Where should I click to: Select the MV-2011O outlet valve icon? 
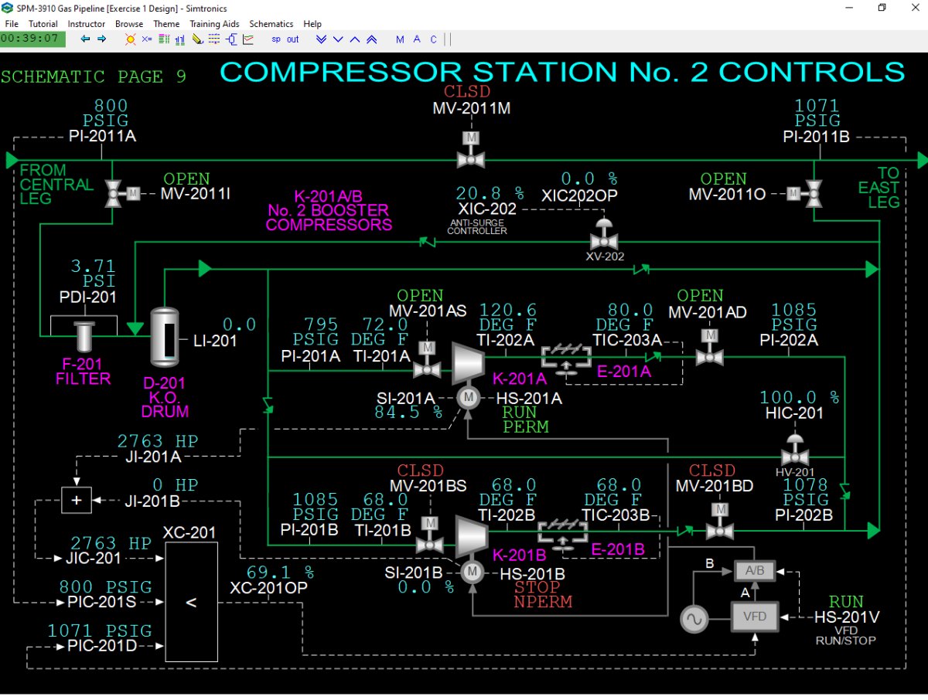[x=804, y=192]
